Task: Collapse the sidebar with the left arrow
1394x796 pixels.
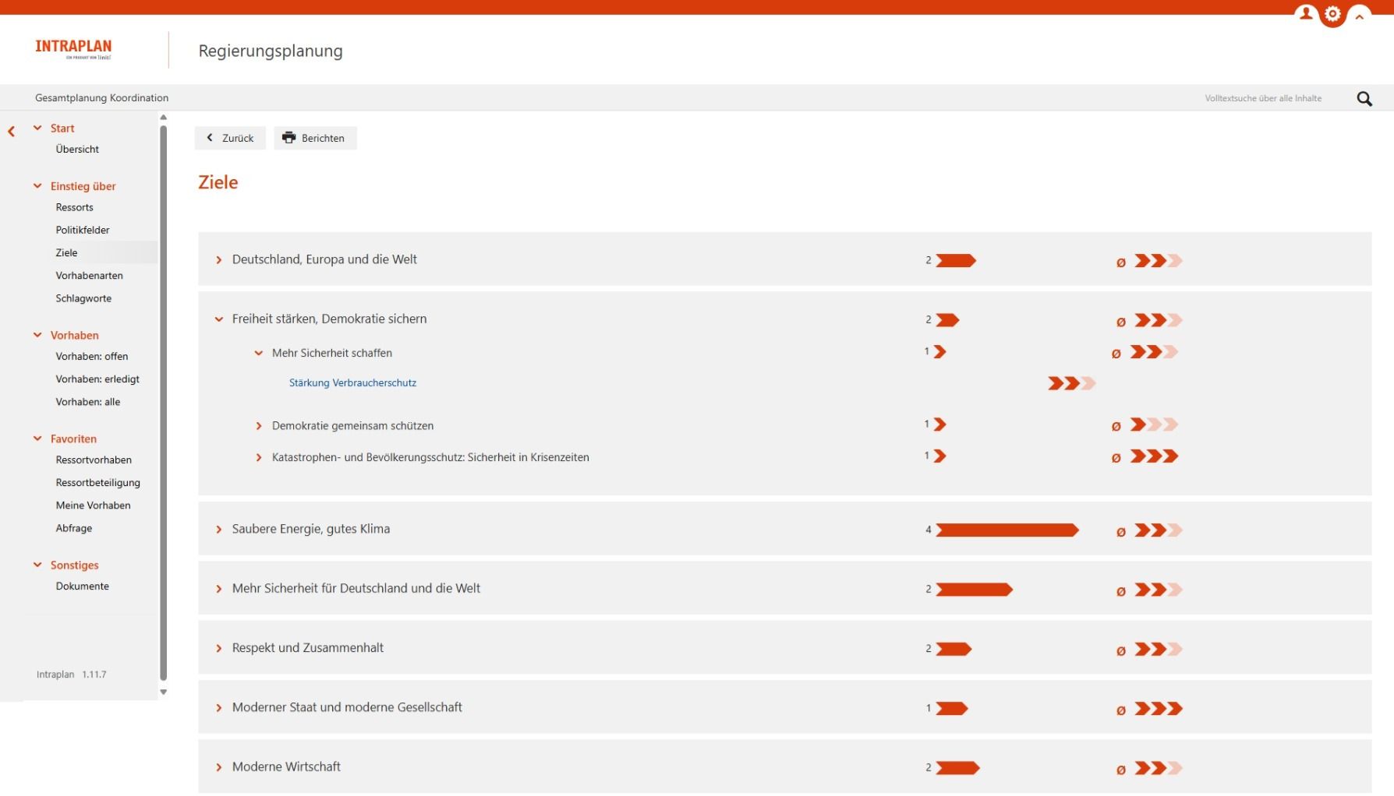Action: [12, 132]
